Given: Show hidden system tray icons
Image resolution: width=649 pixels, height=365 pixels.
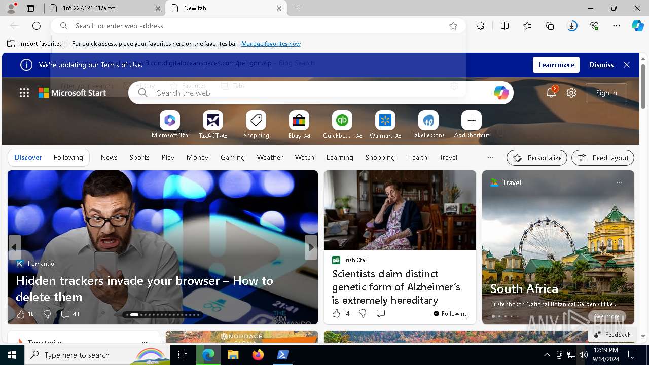Looking at the screenshot, I should pos(547,355).
